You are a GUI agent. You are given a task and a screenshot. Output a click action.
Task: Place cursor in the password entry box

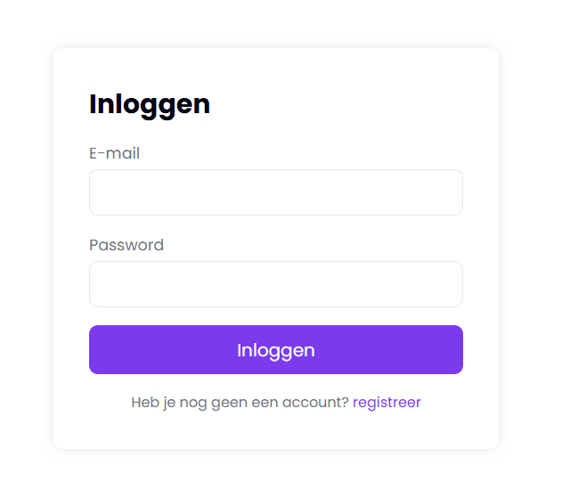[x=276, y=284]
